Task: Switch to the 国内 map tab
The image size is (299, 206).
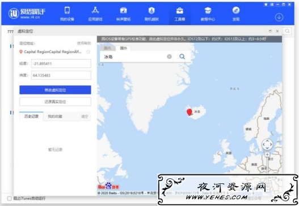Action: point(108,48)
